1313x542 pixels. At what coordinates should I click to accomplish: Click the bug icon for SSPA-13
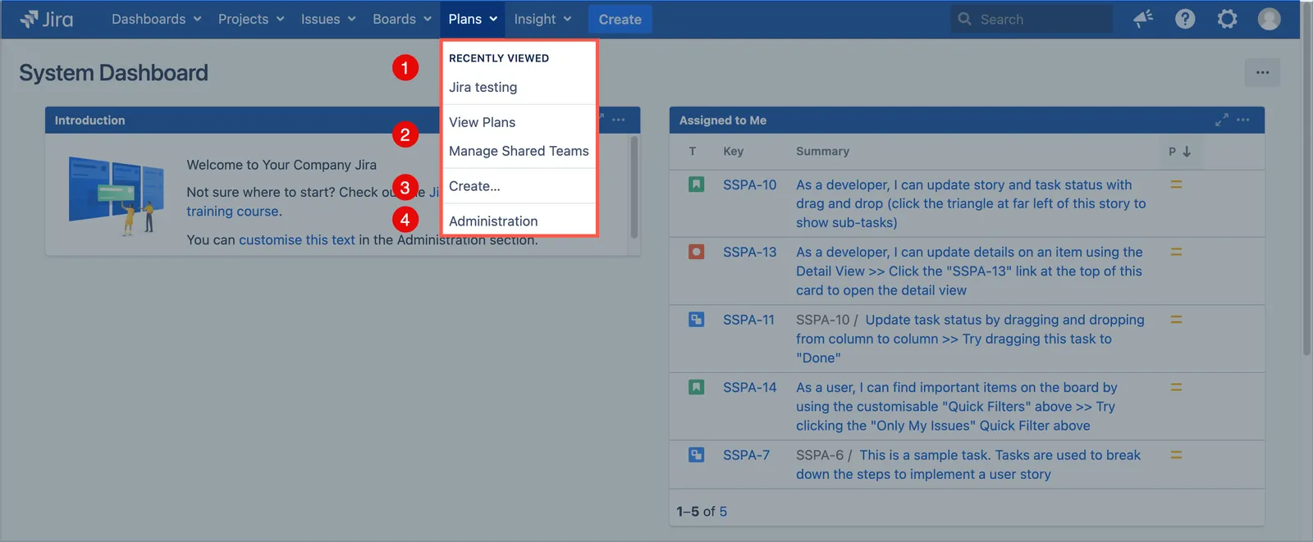[696, 252]
